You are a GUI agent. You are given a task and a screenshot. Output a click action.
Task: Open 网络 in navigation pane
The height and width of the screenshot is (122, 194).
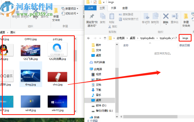(94, 117)
